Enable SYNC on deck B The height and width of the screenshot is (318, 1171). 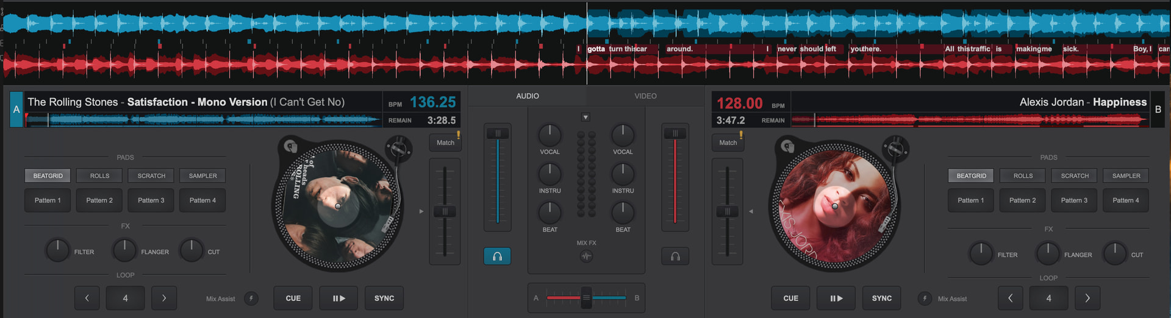(881, 299)
